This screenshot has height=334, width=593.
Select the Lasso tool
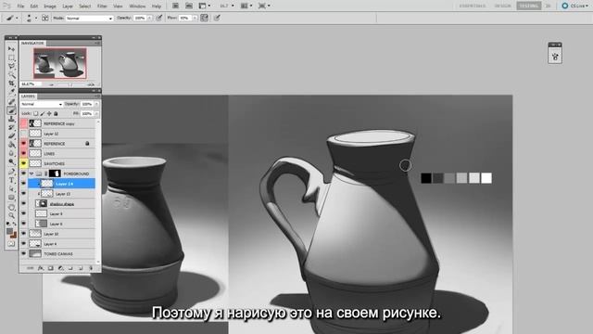point(11,66)
